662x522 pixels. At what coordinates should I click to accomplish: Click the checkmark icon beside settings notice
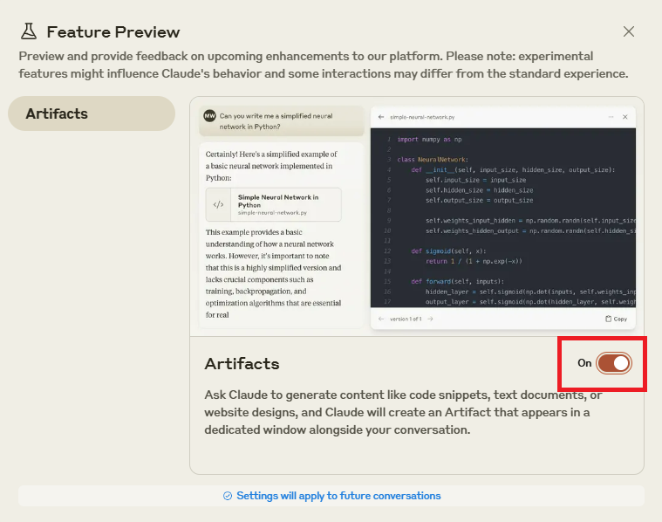click(228, 496)
